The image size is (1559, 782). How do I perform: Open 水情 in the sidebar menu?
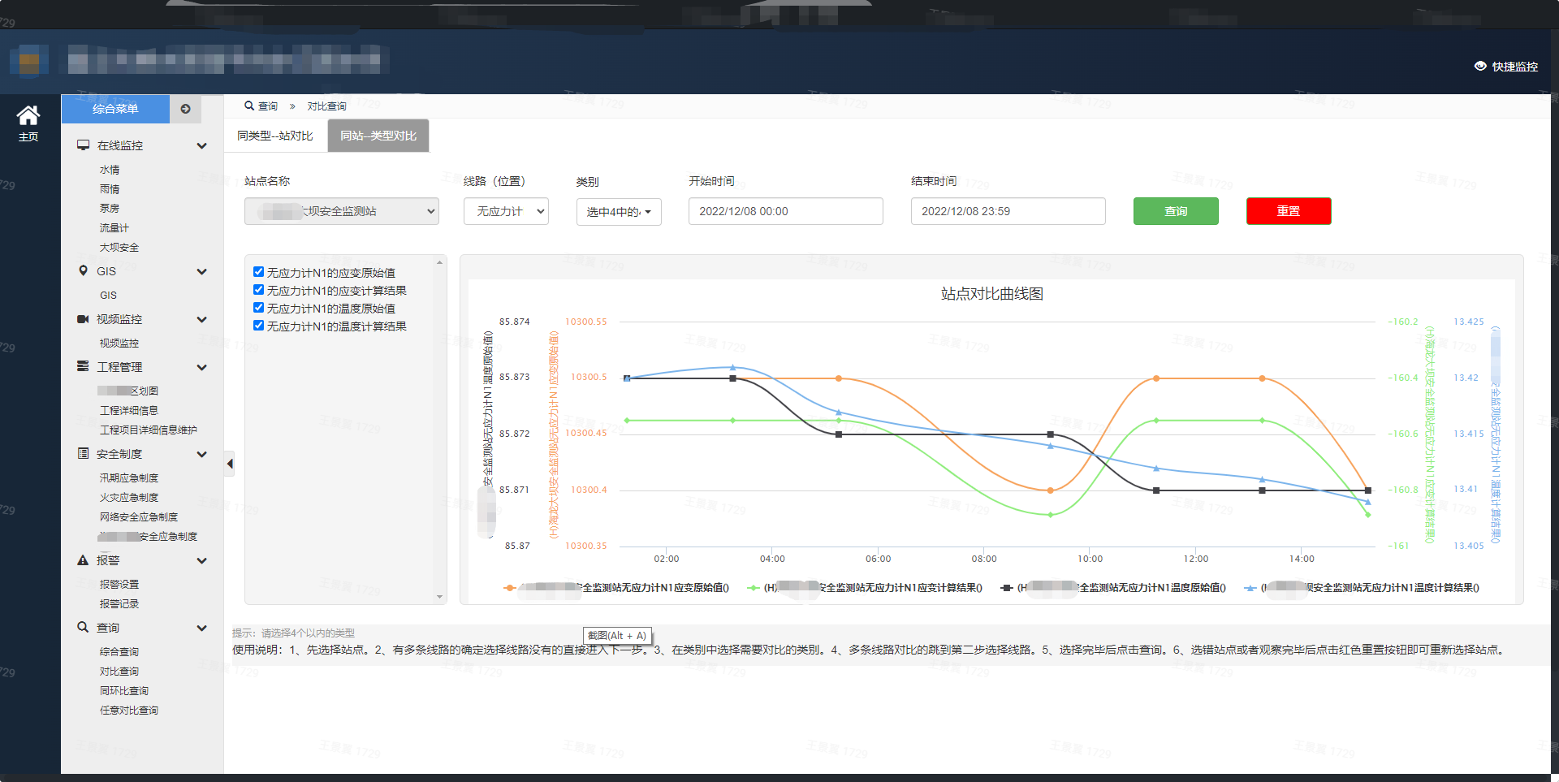[x=110, y=170]
